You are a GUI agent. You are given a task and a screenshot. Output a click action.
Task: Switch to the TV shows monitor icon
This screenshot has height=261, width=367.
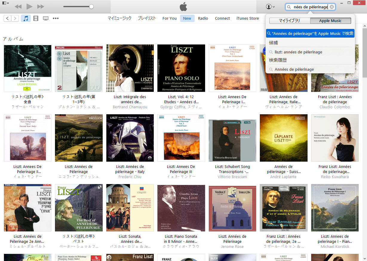click(x=46, y=18)
